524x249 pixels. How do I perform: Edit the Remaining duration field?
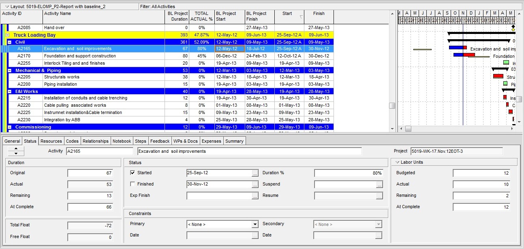(90, 196)
